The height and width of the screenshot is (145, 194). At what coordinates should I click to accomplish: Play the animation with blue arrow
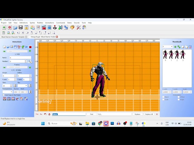[26, 47]
